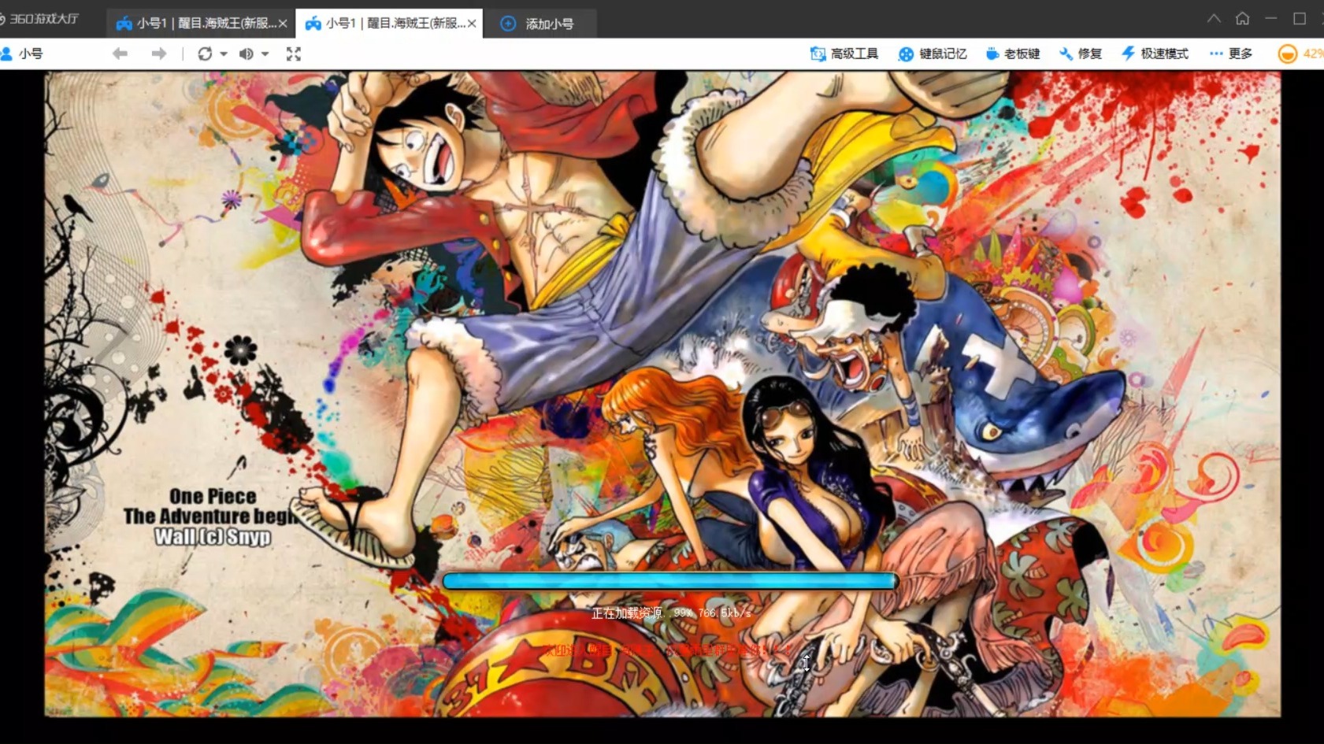Open 高级工具 advanced tools
The height and width of the screenshot is (744, 1324).
844,54
